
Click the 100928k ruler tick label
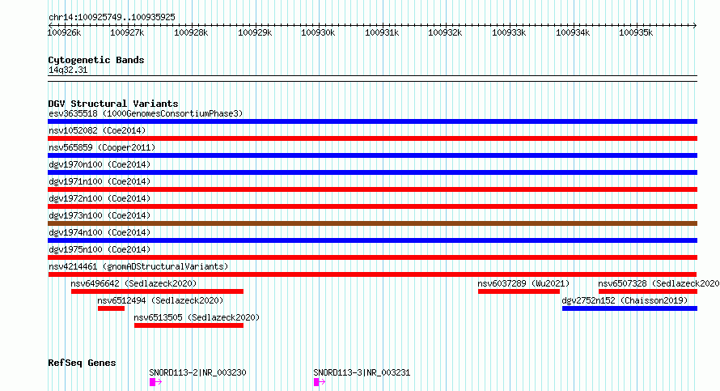191,32
